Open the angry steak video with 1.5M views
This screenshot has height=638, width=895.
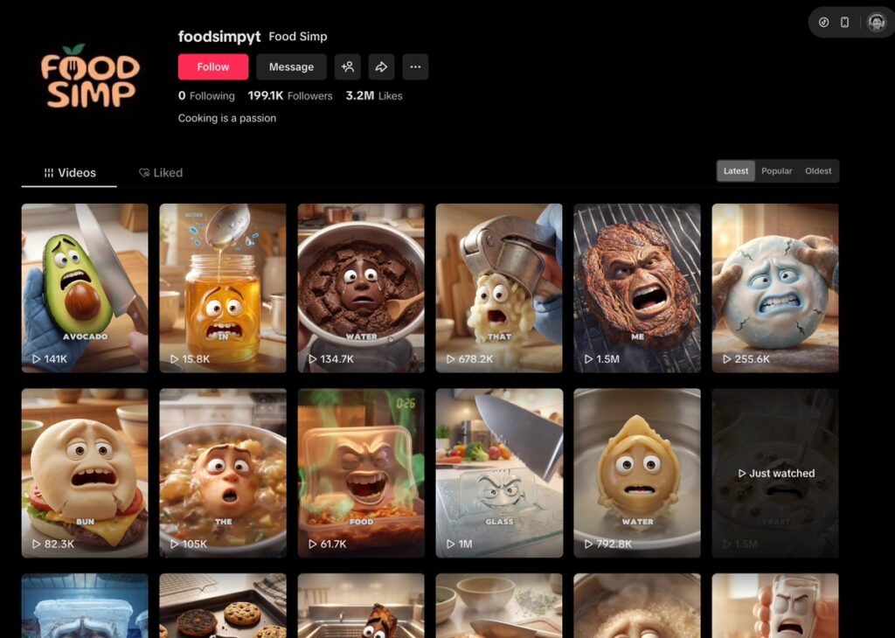636,288
